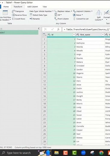Viewport: 110px width, 156px height.
Task: Click the first_name cell 'Dwight'
Action: 90,96
